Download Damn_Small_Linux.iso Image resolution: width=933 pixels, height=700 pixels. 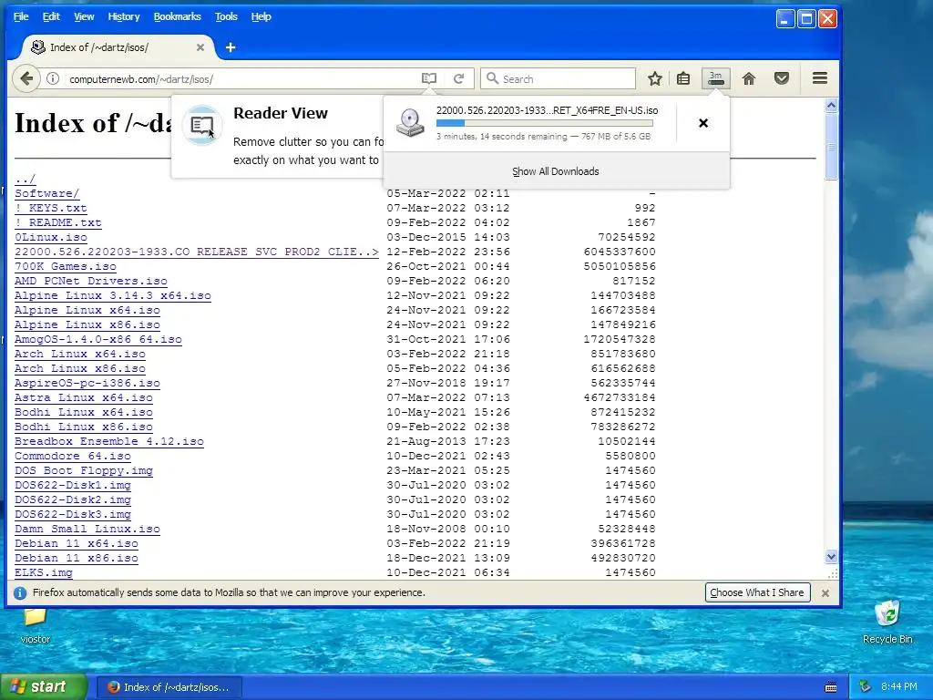pos(87,529)
